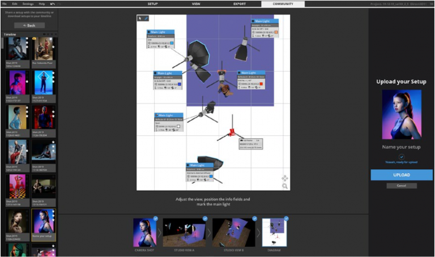Click the red camera in the diagram
Image resolution: width=435 pixels, height=257 pixels.
231,134
